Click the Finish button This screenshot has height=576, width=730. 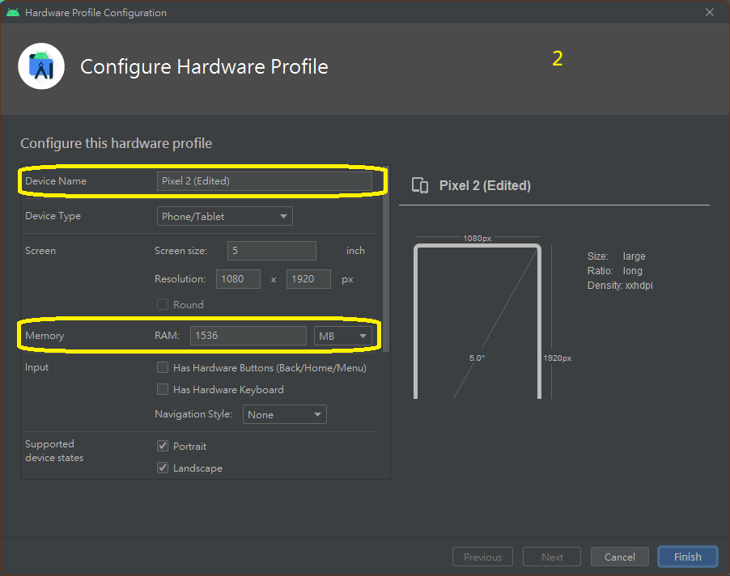688,557
